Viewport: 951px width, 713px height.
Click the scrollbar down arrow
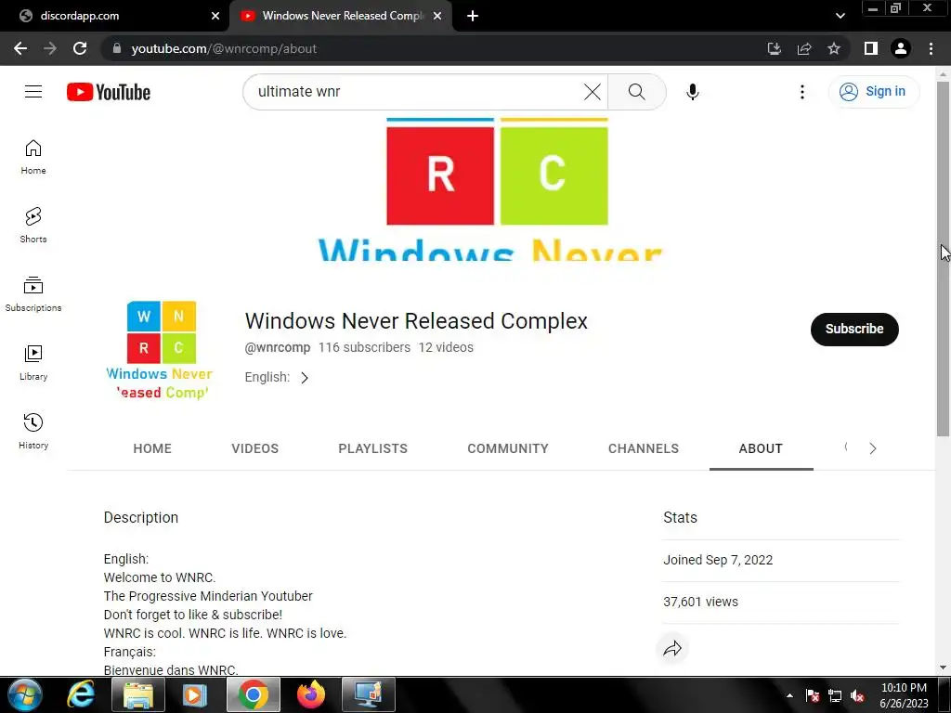click(943, 668)
